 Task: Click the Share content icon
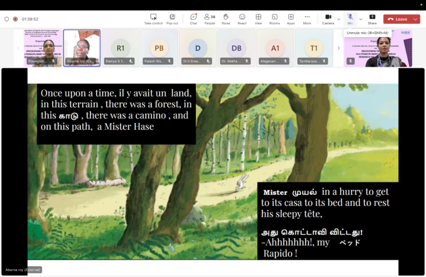coord(372,19)
